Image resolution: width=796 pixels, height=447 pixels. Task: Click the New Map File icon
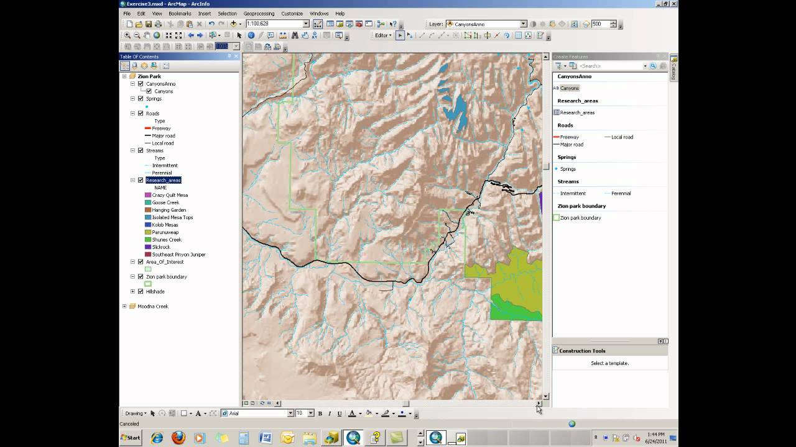(x=129, y=24)
